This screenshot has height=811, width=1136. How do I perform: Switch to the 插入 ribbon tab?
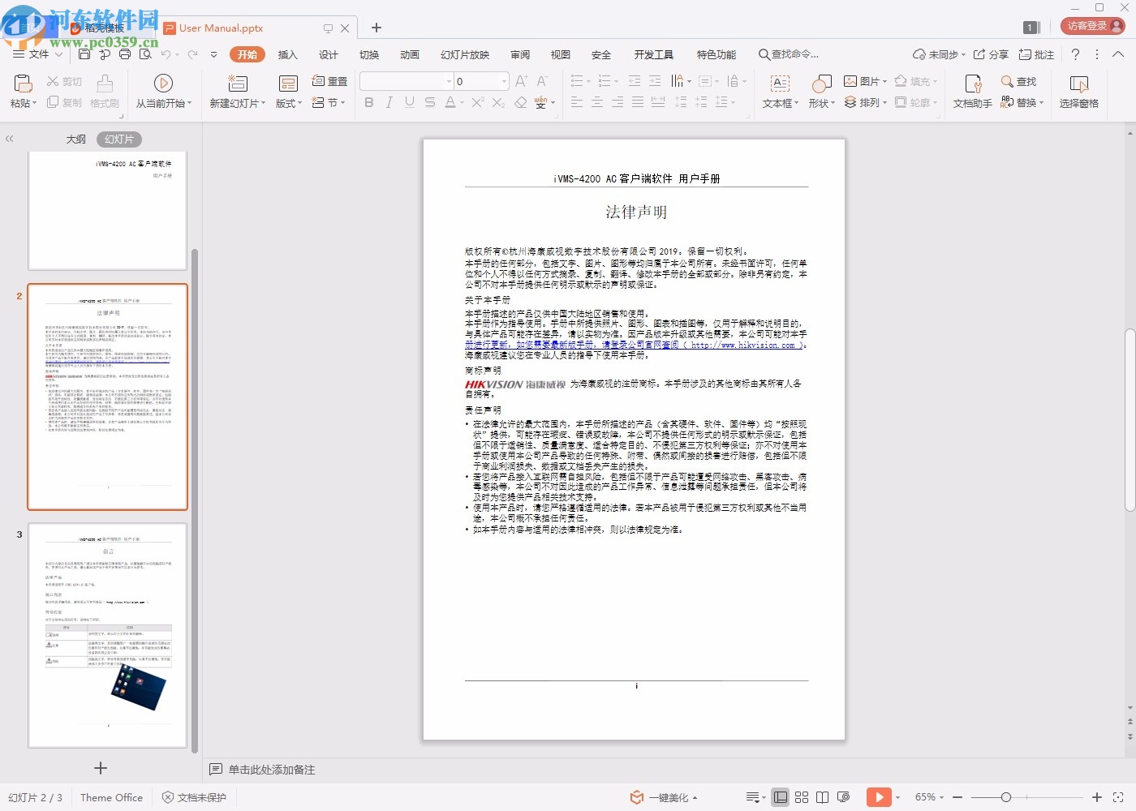tap(288, 54)
